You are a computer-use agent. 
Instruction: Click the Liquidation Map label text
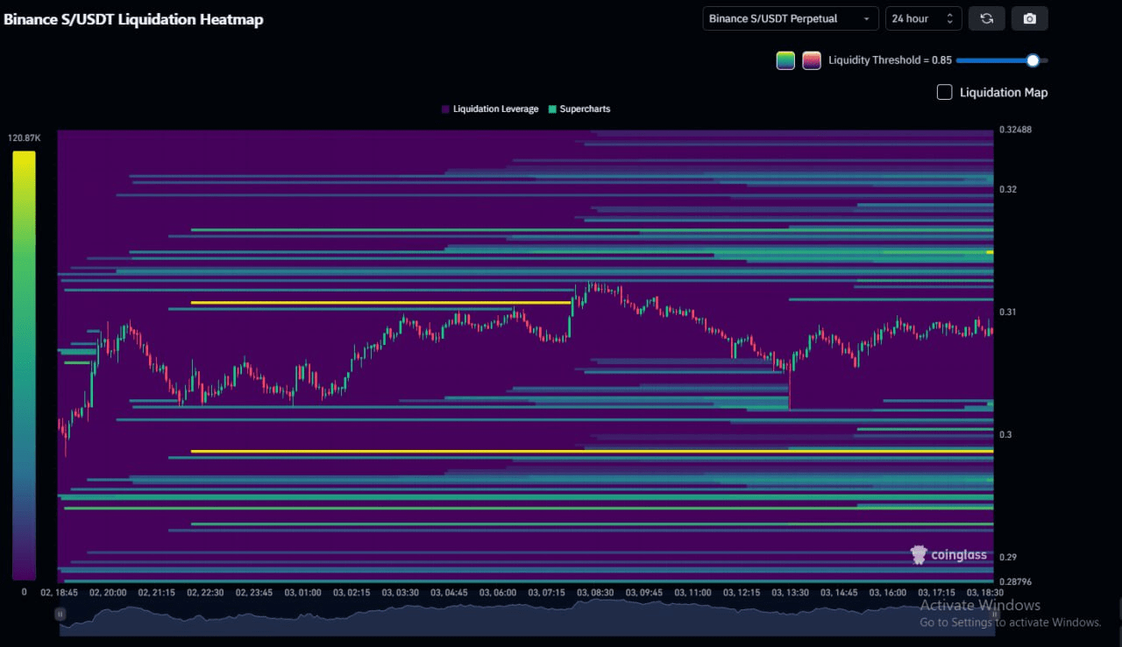1003,92
